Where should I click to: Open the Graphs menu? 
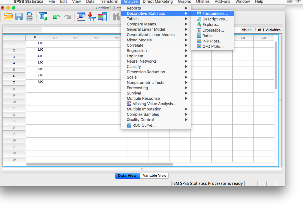pos(184,2)
